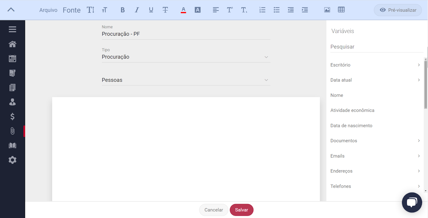The image size is (428, 218).
Task: Open the Pessoas dropdown
Action: point(186,80)
